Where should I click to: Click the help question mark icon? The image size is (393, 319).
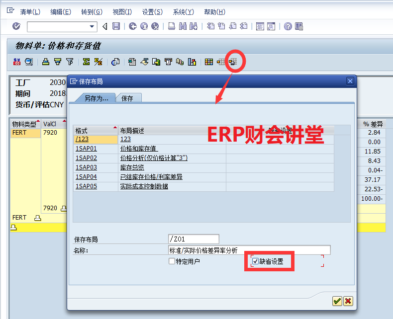coord(288,26)
